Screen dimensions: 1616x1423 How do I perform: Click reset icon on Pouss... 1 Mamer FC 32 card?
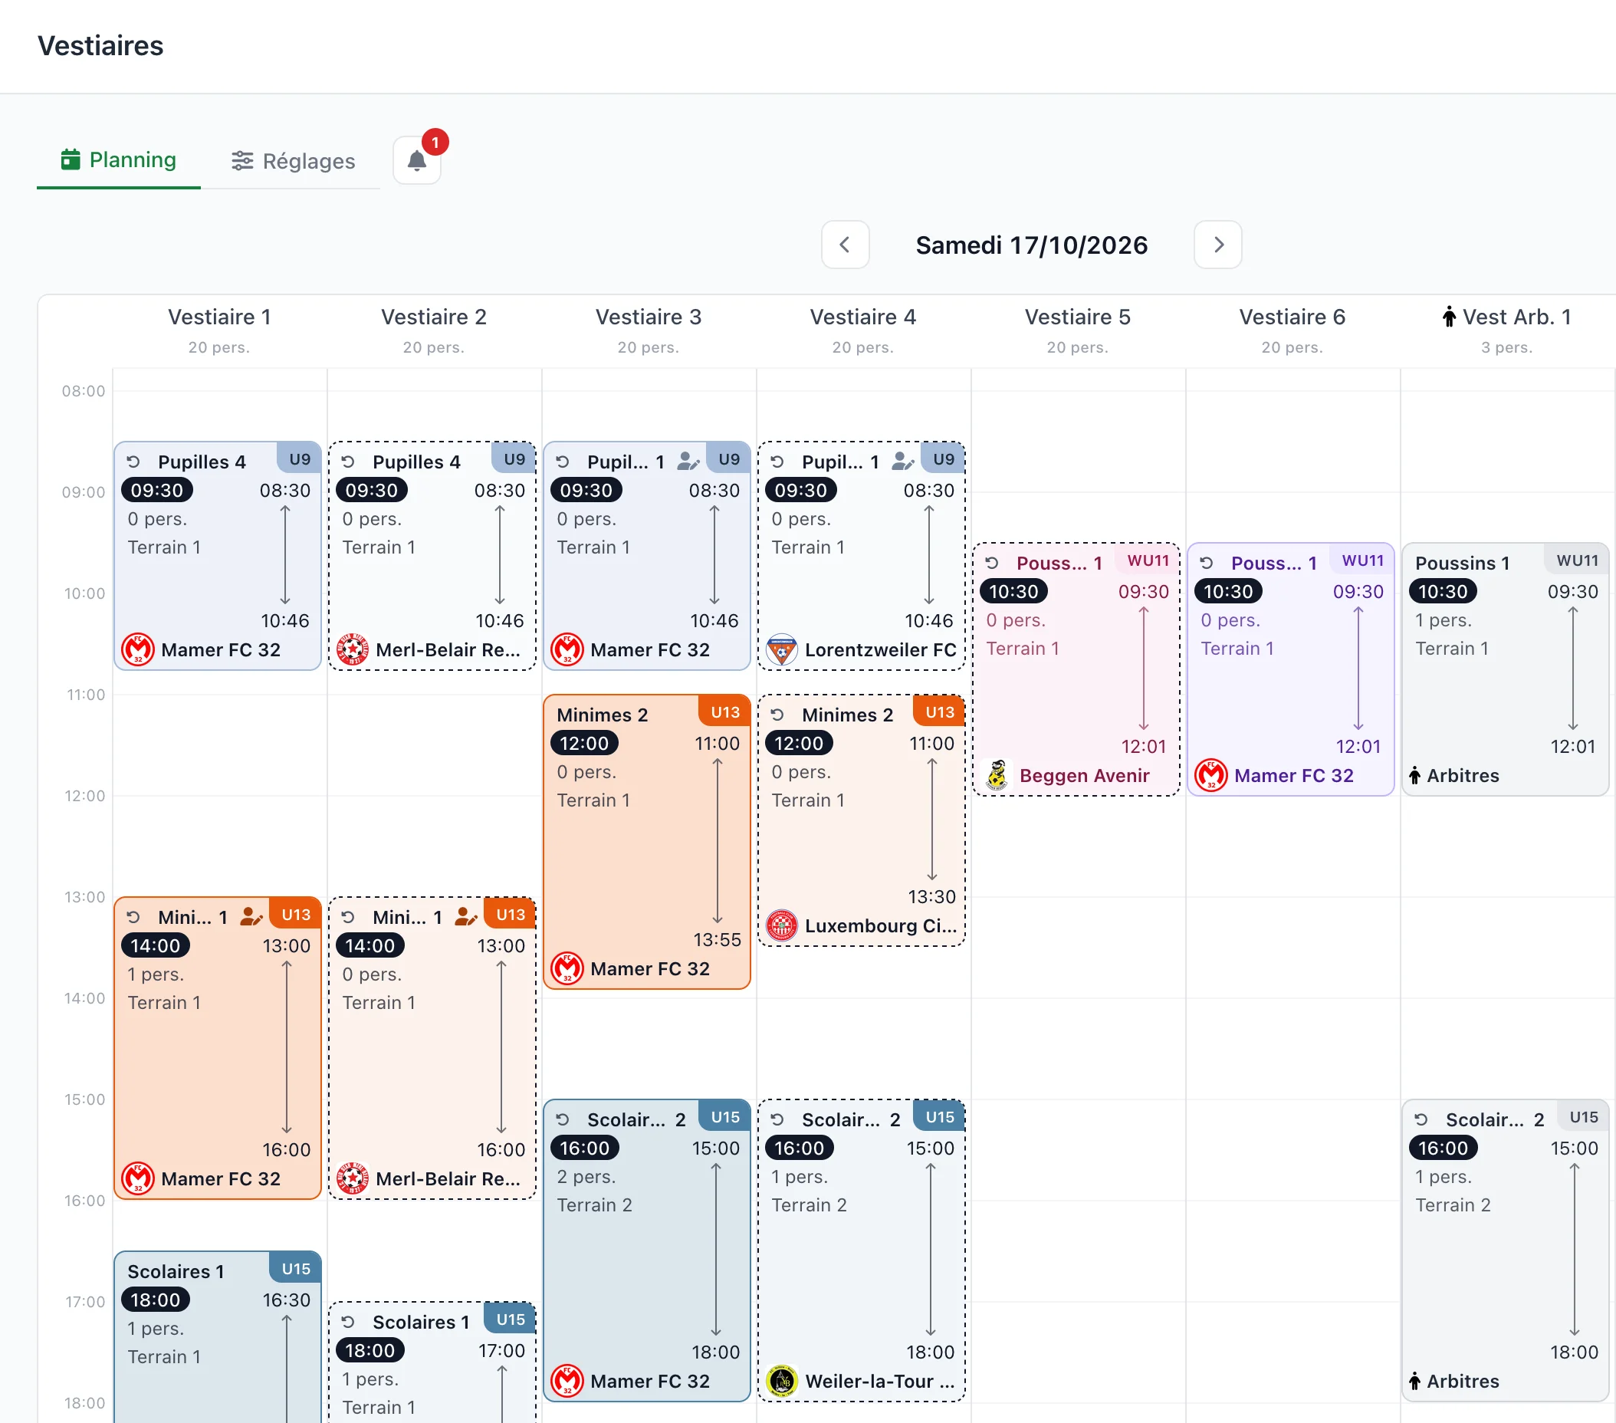[x=1207, y=563]
